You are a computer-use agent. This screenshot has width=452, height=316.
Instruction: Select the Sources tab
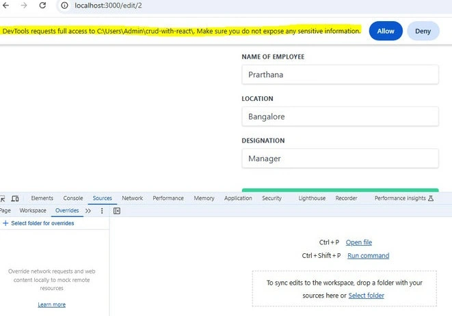coord(103,199)
